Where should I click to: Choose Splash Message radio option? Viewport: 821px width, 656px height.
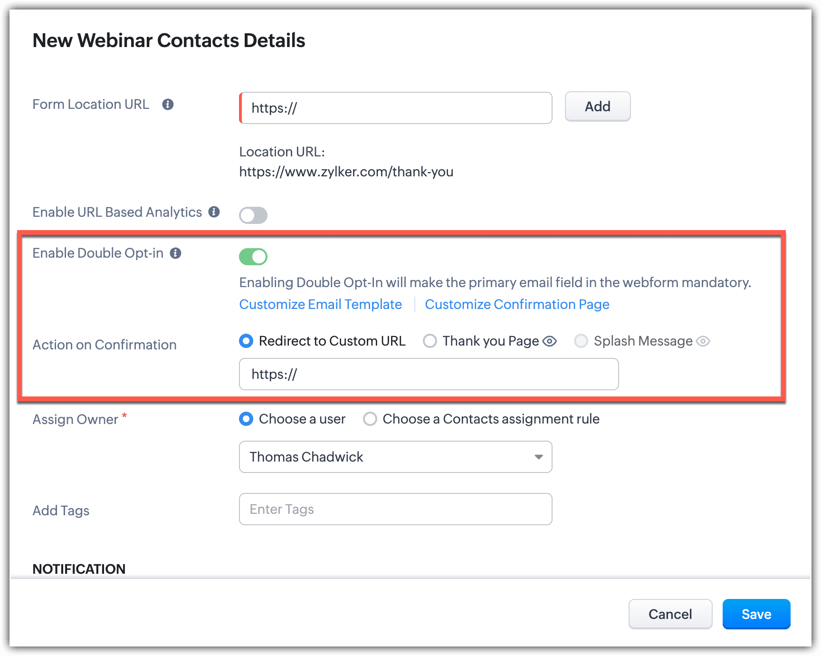pyautogui.click(x=581, y=341)
